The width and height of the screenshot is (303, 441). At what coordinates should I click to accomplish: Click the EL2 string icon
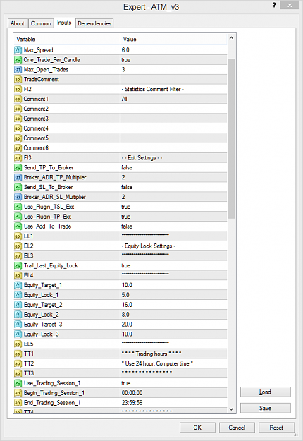pyautogui.click(x=18, y=246)
